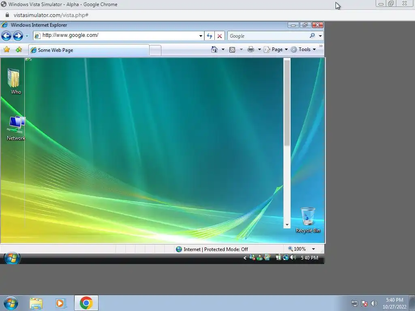Open the Network desktop icon

[x=16, y=128]
